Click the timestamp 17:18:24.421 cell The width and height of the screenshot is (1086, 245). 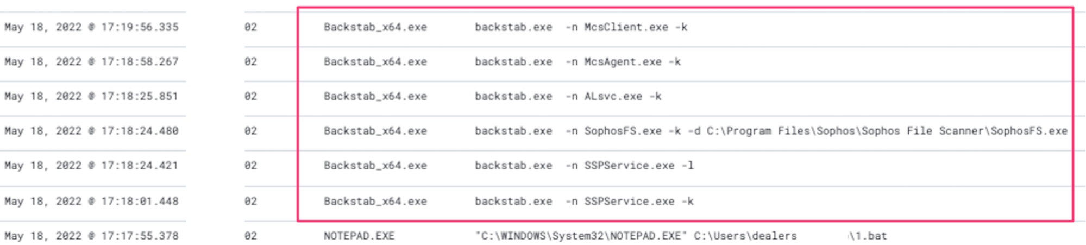tap(91, 166)
